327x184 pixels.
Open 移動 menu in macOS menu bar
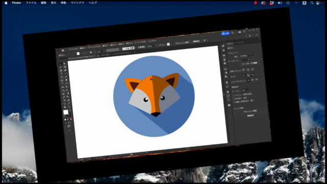click(x=63, y=3)
